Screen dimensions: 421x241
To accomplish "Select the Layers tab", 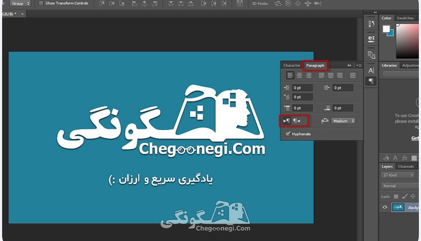I will [387, 166].
